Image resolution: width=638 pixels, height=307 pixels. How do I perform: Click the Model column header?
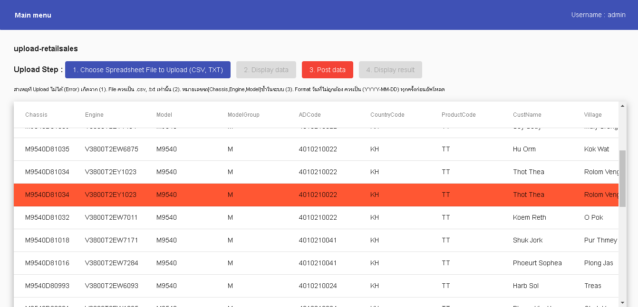(164, 114)
